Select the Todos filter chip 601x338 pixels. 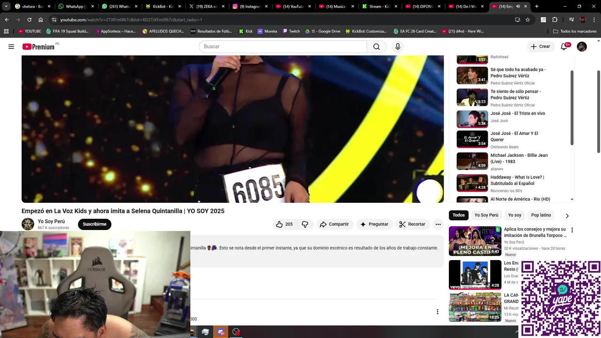point(459,215)
